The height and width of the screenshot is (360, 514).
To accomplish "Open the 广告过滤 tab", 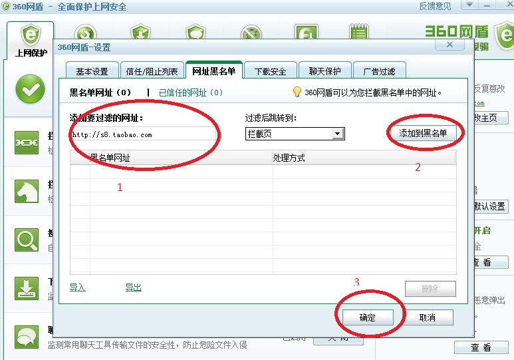I will (379, 71).
